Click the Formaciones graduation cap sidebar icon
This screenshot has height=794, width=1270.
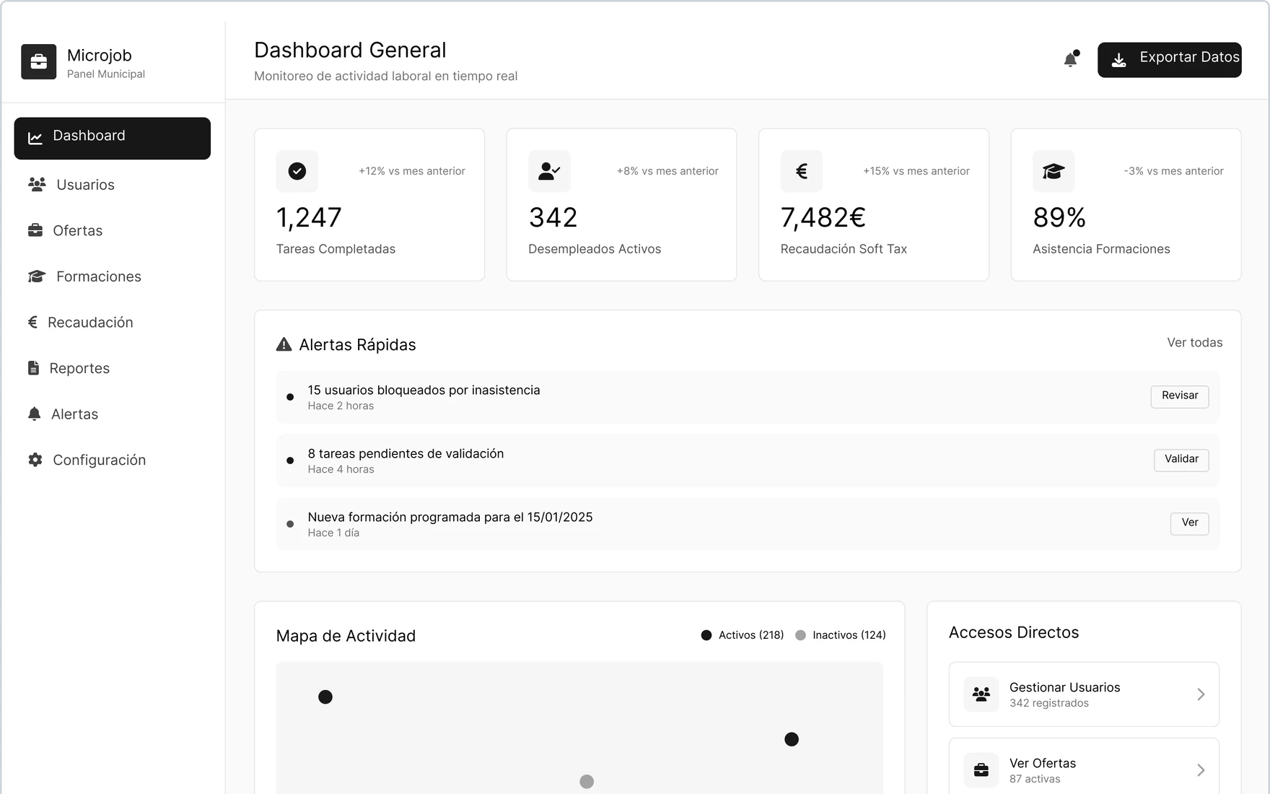[x=37, y=276]
